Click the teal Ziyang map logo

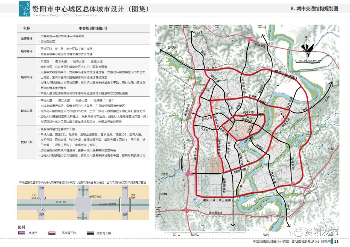[x=24, y=9]
